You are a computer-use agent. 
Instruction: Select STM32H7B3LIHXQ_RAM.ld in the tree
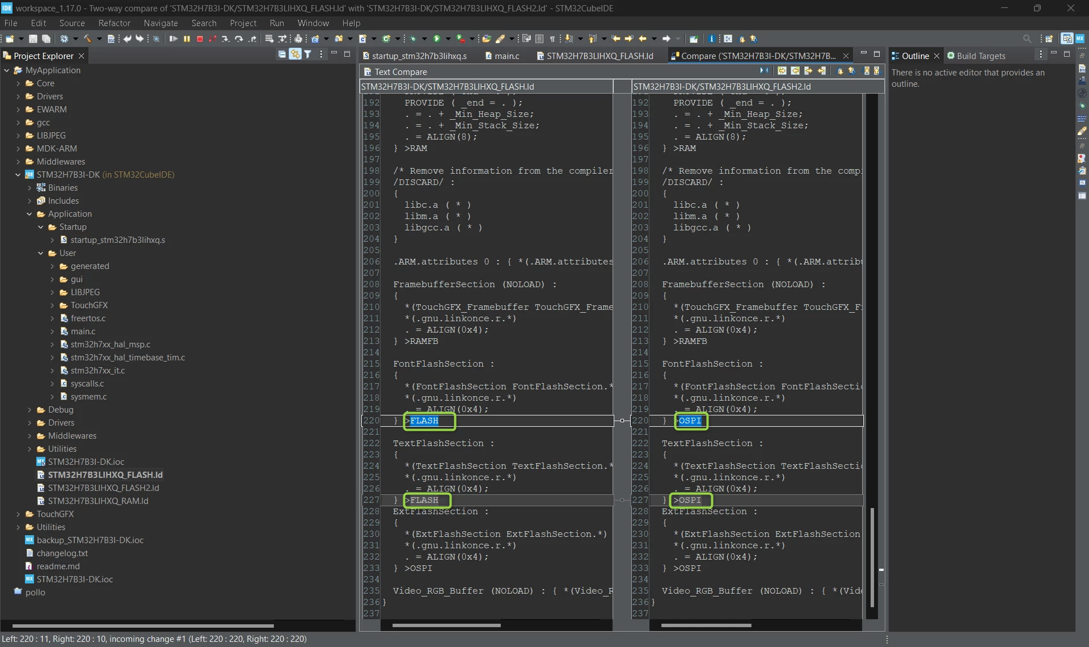[x=98, y=501]
